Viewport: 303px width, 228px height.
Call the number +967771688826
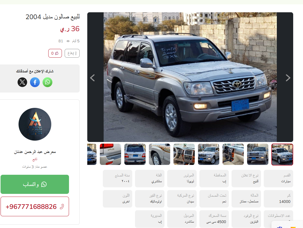(35, 206)
